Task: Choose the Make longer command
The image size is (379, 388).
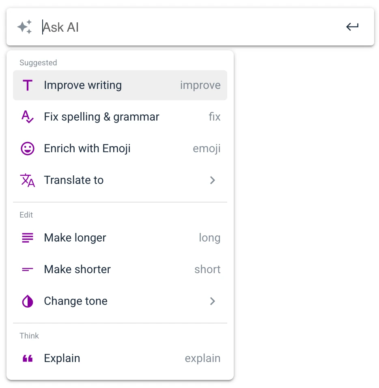Action: [x=120, y=238]
